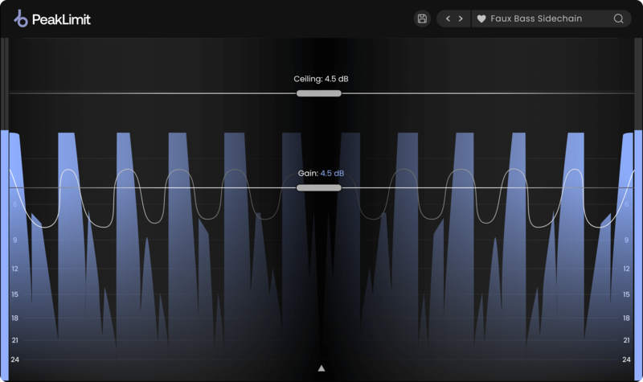This screenshot has width=643, height=382.
Task: Select the Gain value 4.5 dB
Action: (332, 173)
